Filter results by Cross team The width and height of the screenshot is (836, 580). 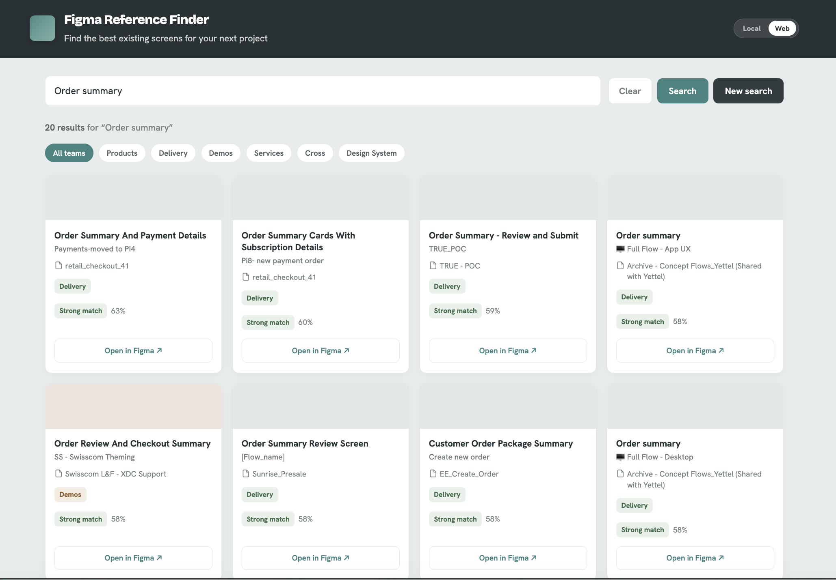pos(315,153)
